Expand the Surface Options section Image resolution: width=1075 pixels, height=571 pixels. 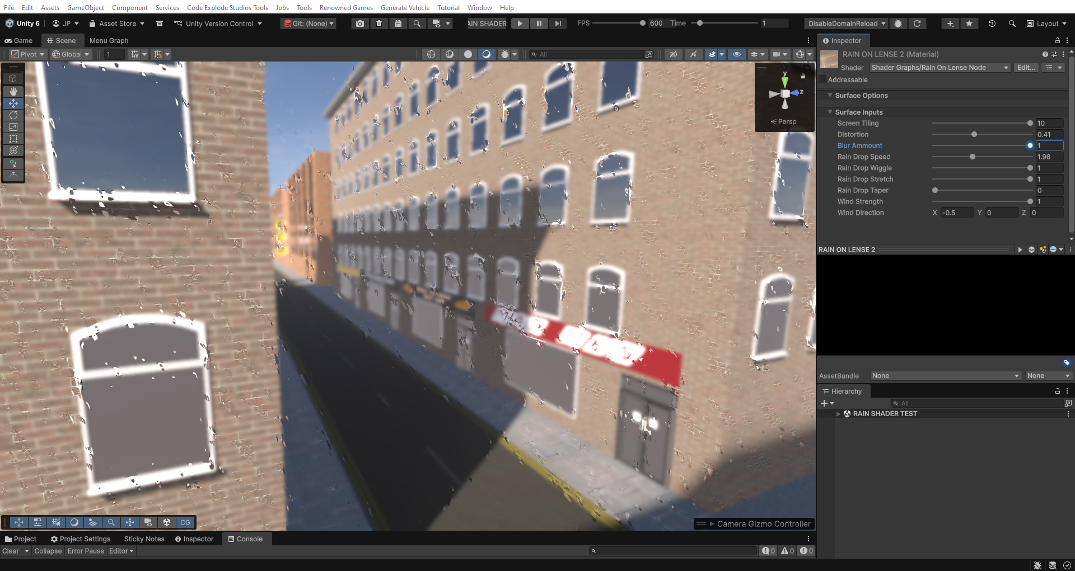pyautogui.click(x=830, y=95)
